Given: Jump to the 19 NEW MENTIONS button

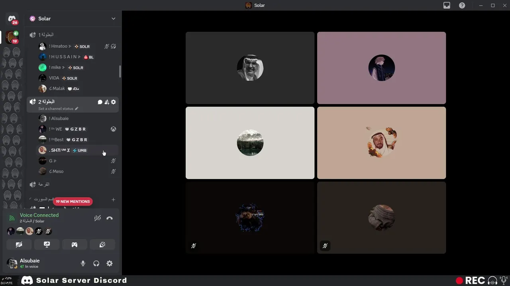Looking at the screenshot, I should 73,201.
